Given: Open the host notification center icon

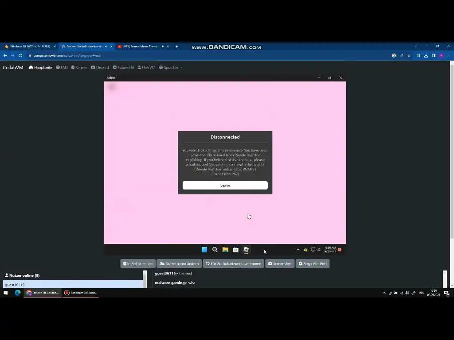Looking at the screenshot, I should pos(447,293).
